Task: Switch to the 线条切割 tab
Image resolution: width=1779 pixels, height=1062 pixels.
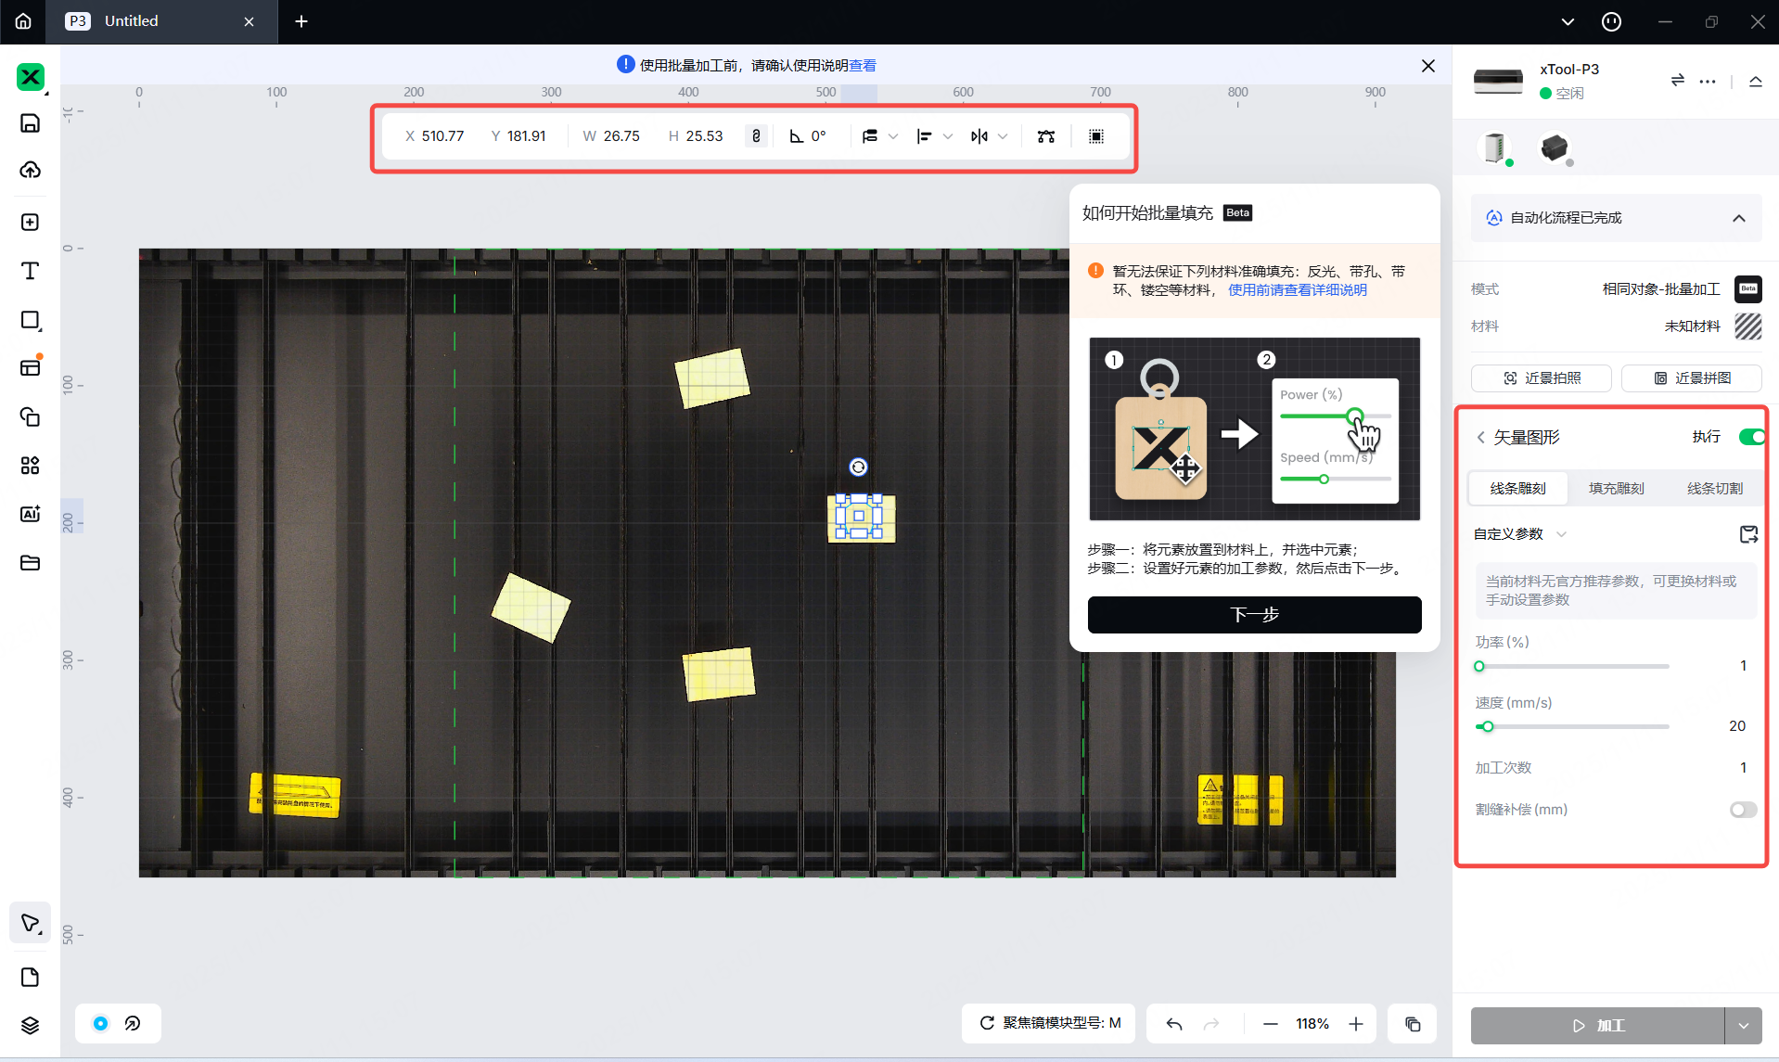Action: tap(1715, 488)
